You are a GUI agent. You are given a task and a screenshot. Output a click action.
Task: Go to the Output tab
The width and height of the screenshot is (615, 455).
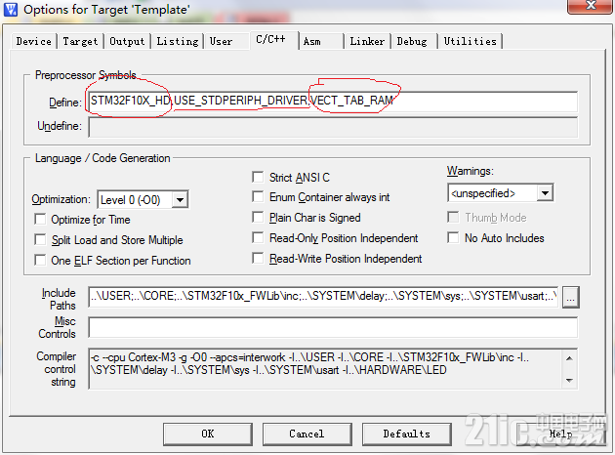[x=127, y=41]
